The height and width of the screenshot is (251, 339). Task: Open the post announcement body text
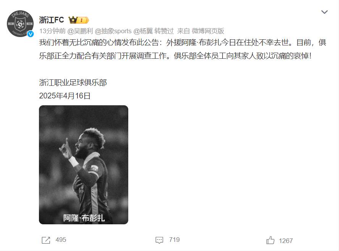183,49
